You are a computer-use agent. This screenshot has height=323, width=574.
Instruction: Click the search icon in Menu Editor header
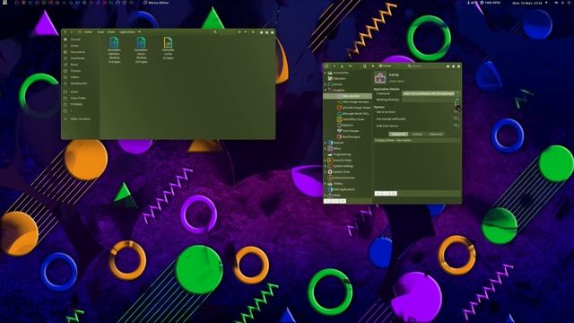(410, 66)
